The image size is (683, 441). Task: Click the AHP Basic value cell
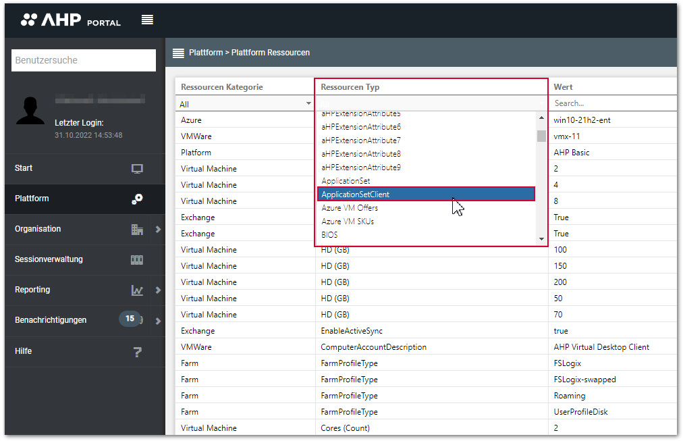[613, 153]
